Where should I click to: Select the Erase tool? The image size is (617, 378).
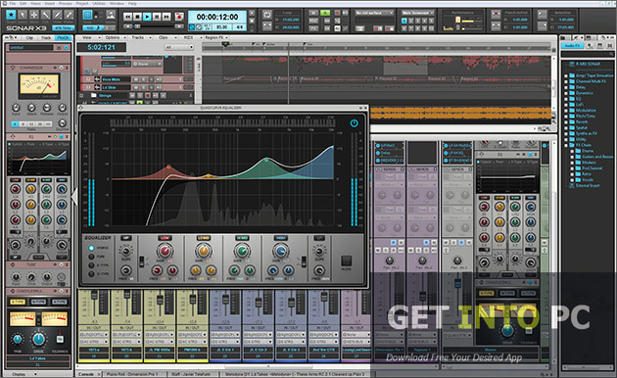69,16
